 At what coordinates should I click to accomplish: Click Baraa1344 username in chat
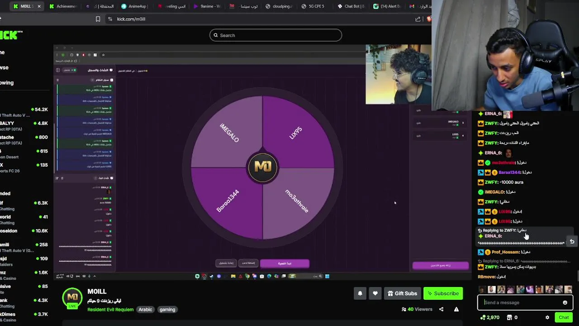pos(509,173)
